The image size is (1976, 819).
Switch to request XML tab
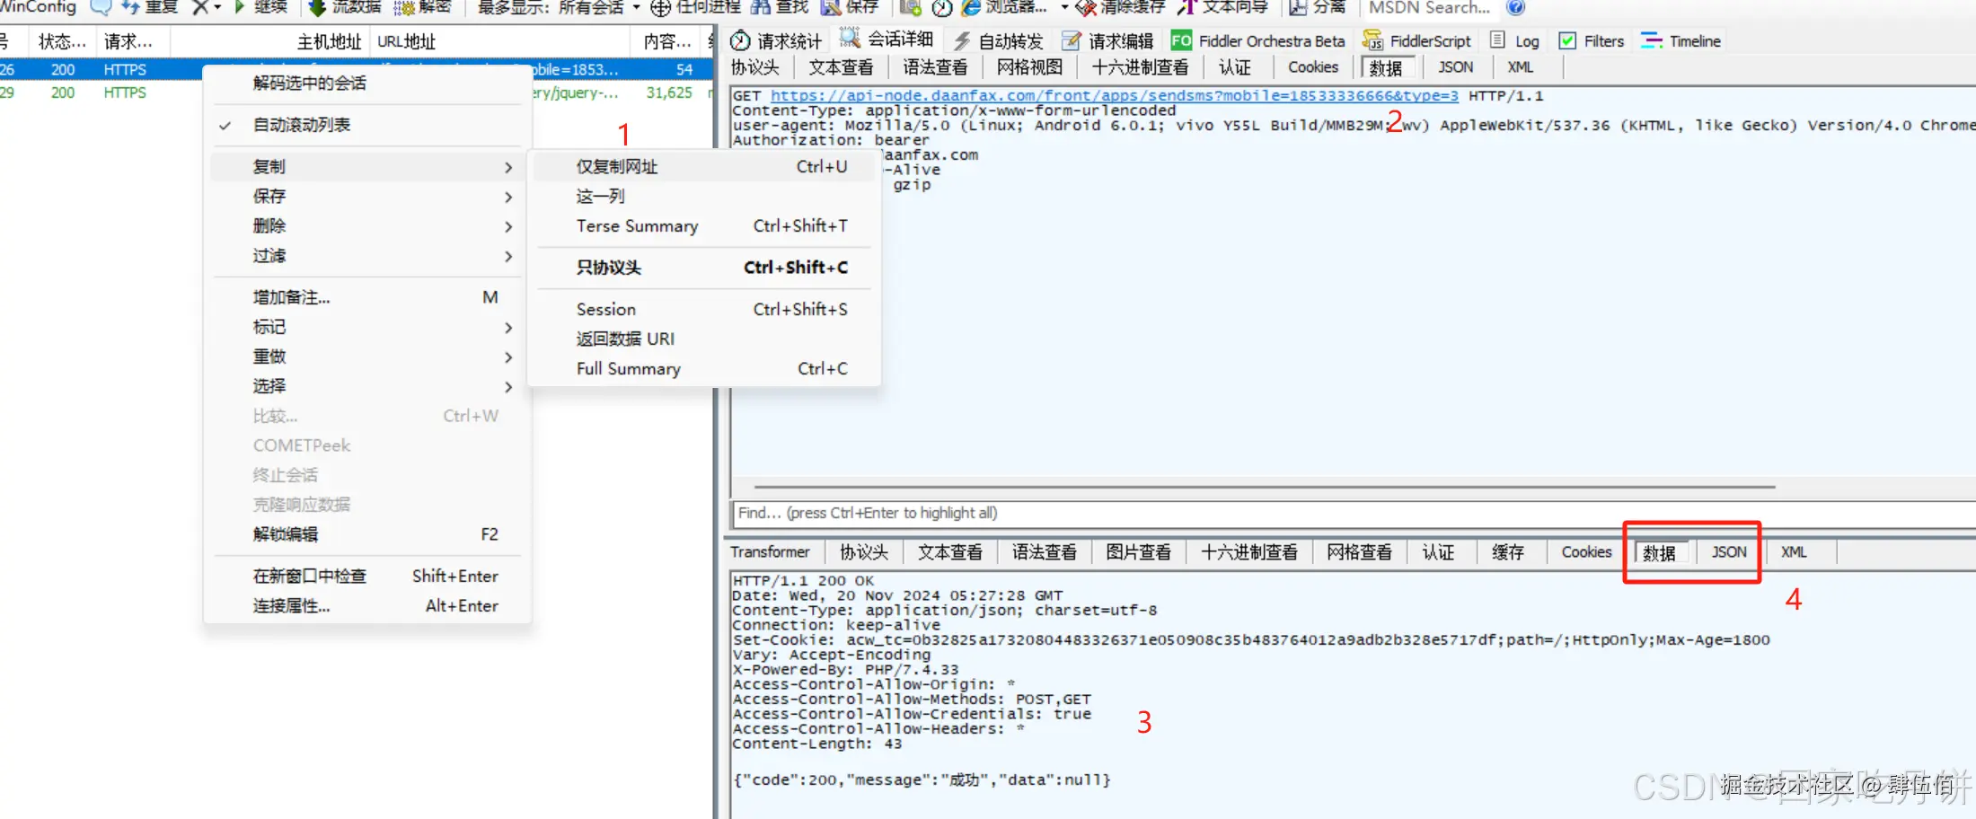coord(1520,67)
